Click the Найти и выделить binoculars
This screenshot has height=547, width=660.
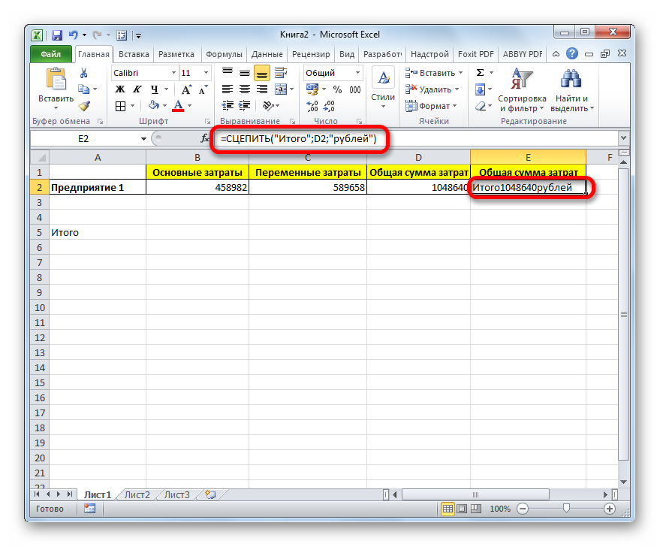(572, 90)
